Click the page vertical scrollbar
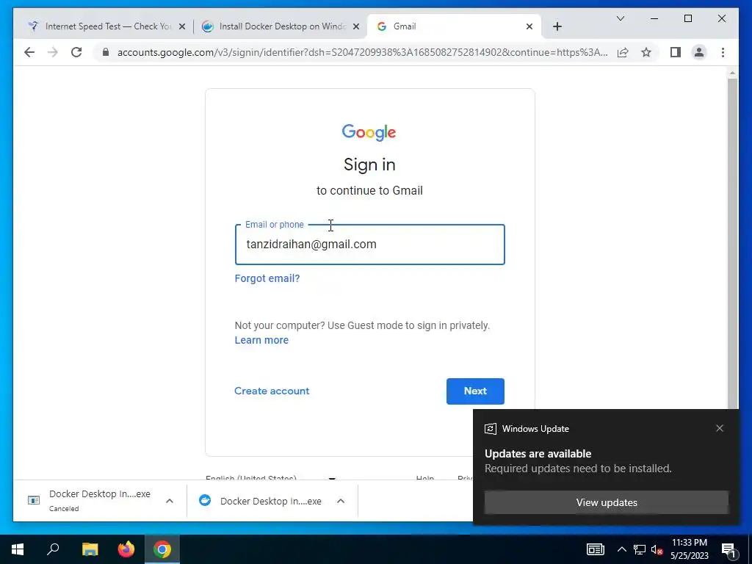This screenshot has width=752, height=564. coord(732,245)
